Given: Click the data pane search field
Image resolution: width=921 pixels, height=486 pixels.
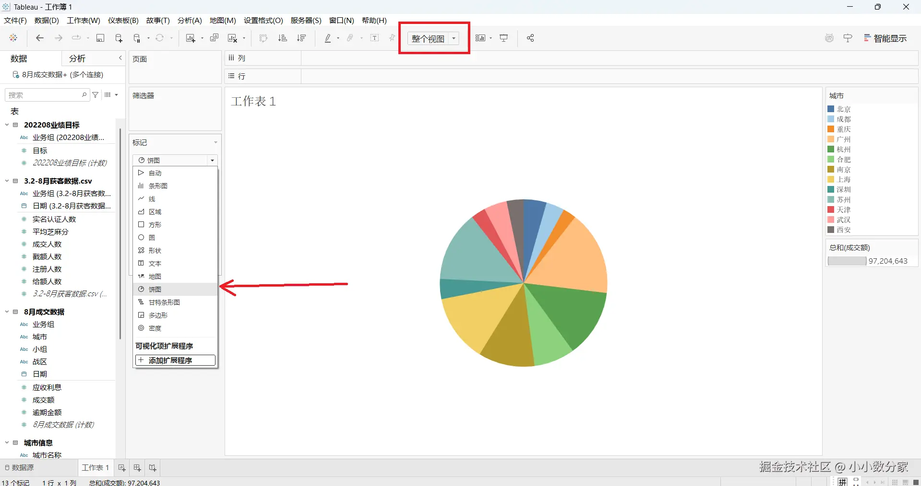Looking at the screenshot, I should 47,95.
